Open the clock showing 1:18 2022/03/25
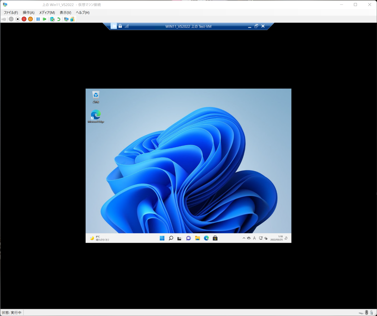This screenshot has height=316, width=377. coord(276,238)
